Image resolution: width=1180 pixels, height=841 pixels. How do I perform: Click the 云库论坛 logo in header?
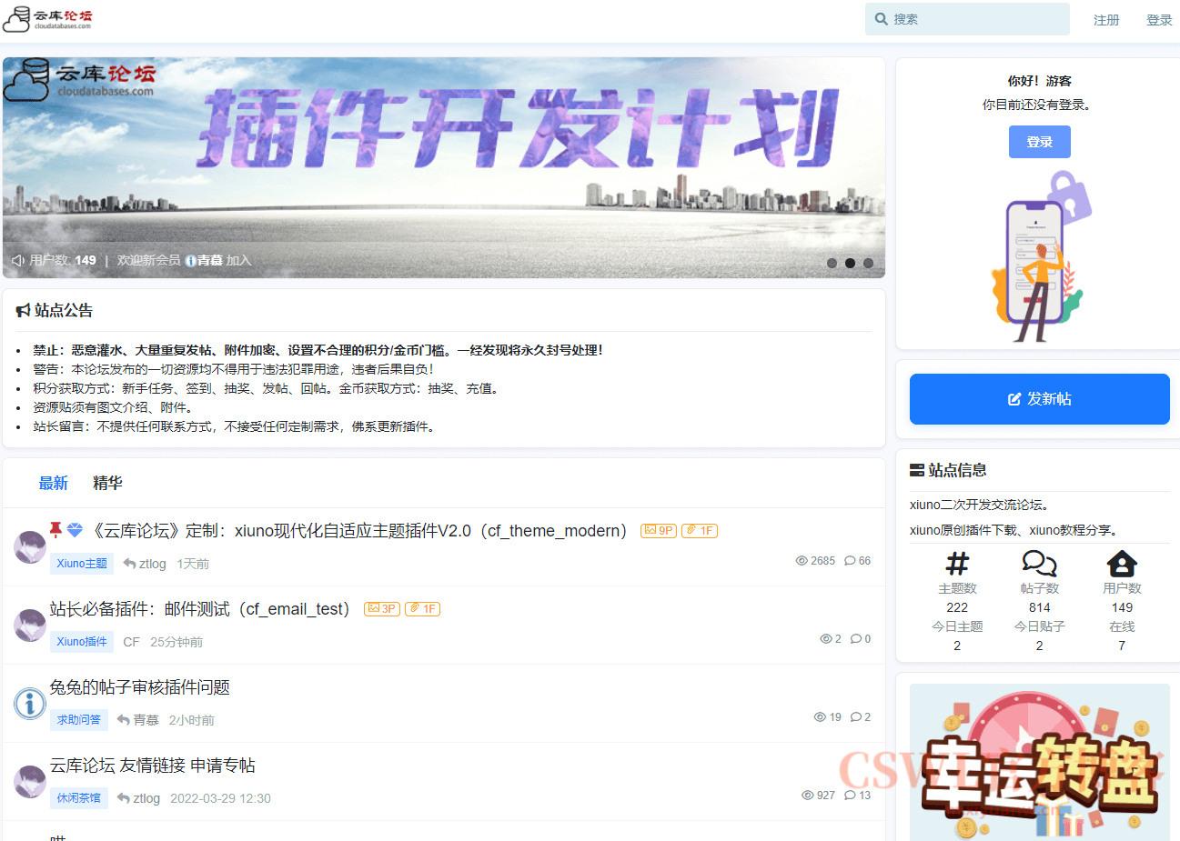[48, 19]
